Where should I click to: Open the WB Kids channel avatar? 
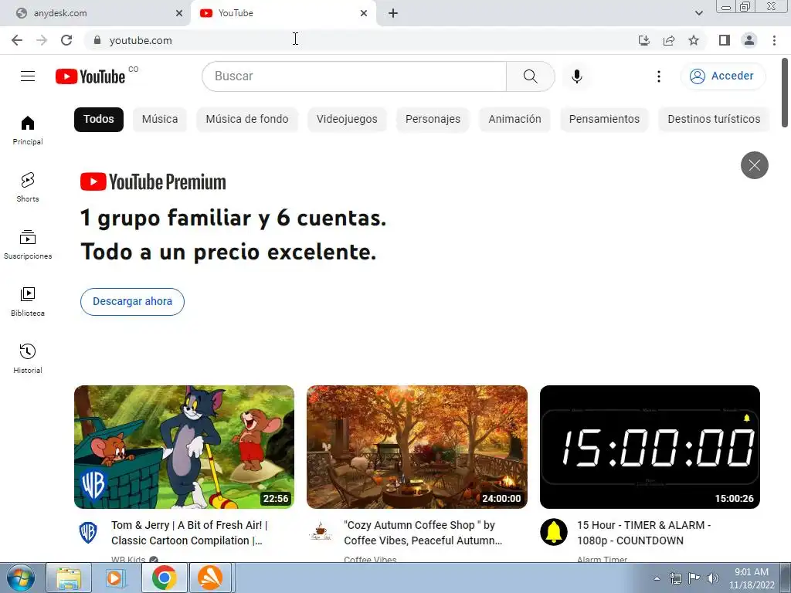[88, 533]
